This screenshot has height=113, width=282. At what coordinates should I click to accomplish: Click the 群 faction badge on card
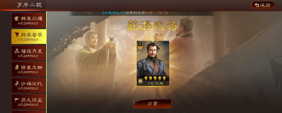pyautogui.click(x=140, y=81)
